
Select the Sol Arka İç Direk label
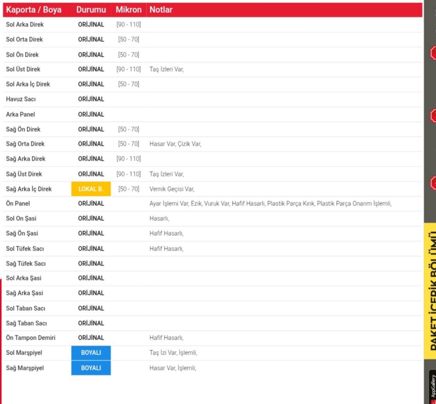click(x=28, y=84)
